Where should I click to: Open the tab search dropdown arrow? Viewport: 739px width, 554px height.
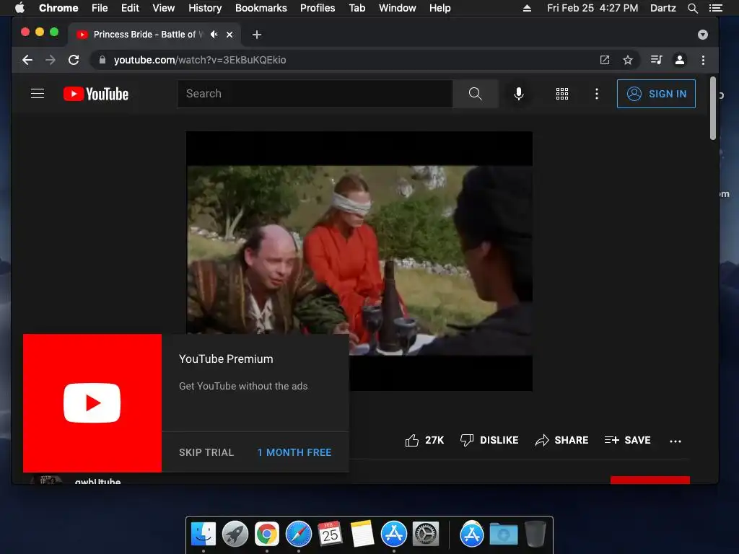[x=703, y=35]
